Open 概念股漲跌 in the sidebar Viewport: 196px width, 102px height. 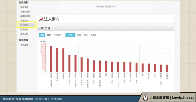pyautogui.click(x=25, y=12)
